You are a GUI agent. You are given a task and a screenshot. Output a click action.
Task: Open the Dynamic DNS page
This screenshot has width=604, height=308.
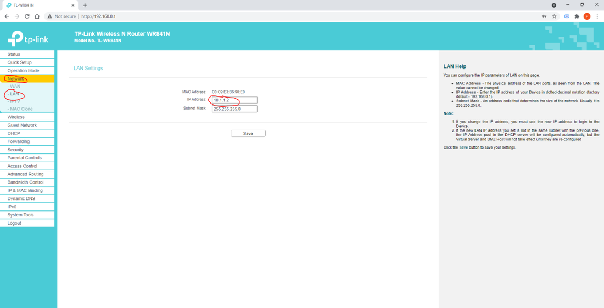point(27,199)
